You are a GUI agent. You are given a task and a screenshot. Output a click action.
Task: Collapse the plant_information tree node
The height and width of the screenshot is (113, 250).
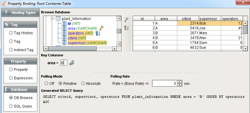pyautogui.click(x=52, y=19)
